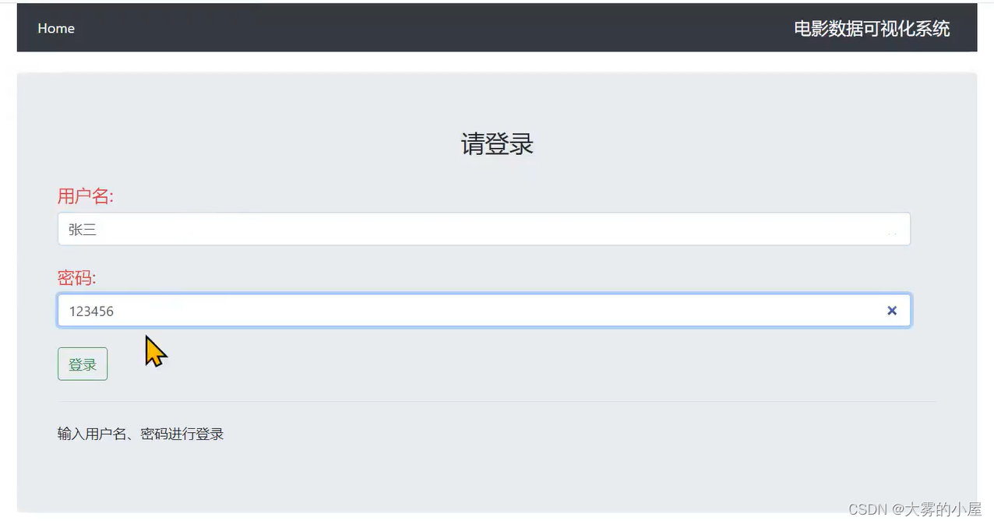Viewport: 994px width, 524px height.
Task: Clear the password field with the X icon
Action: (x=892, y=311)
